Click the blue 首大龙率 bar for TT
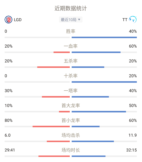Image resolution: width=142 pixels, height=162 pixels. (99, 112)
